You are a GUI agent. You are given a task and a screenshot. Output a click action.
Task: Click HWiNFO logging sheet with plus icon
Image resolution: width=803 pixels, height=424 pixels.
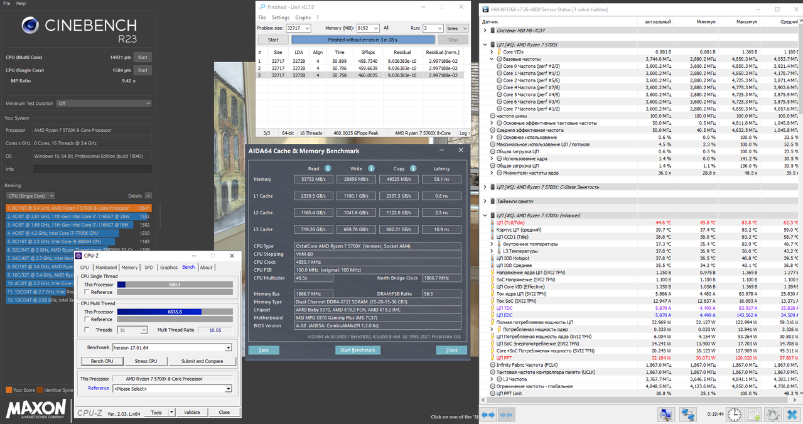(x=754, y=415)
